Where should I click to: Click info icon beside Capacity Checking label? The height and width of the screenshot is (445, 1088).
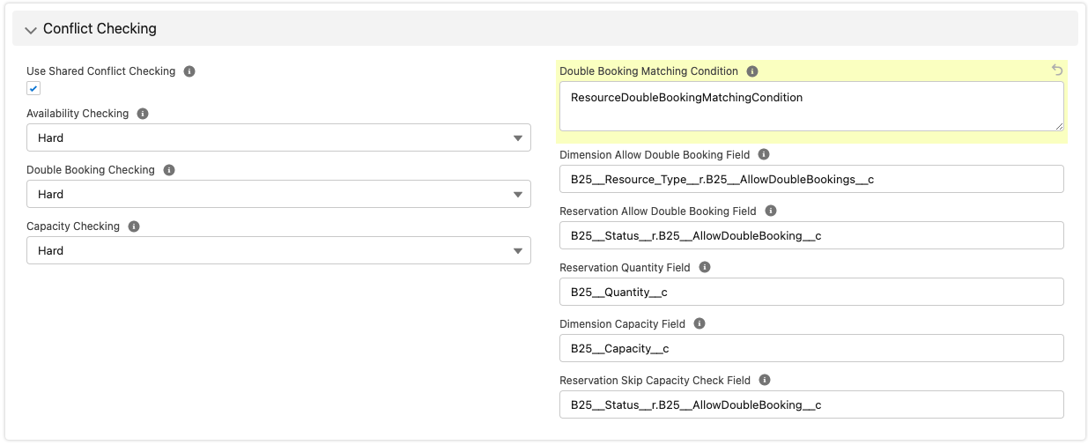(x=134, y=226)
